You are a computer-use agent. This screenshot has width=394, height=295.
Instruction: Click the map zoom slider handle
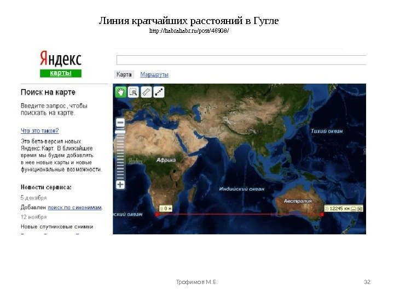pyautogui.click(x=120, y=132)
